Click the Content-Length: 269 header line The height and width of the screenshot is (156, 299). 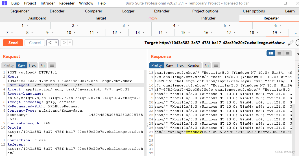tap(29, 123)
